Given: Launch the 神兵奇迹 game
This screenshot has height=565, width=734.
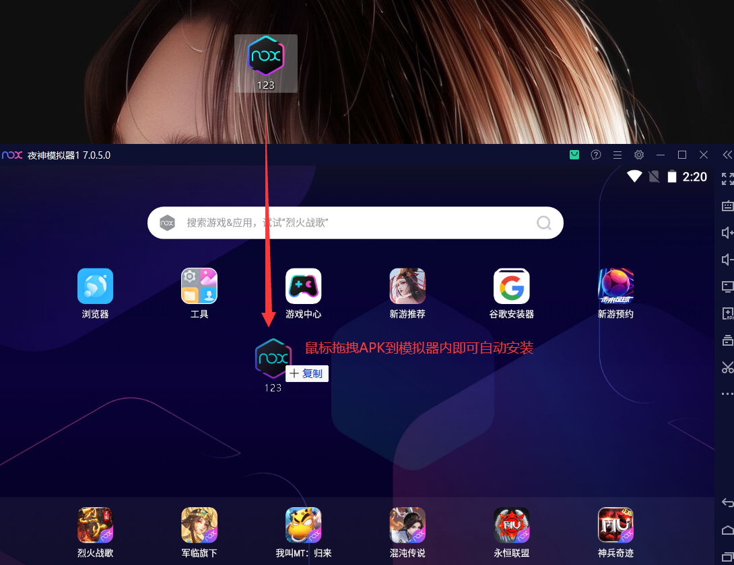Looking at the screenshot, I should point(615,525).
